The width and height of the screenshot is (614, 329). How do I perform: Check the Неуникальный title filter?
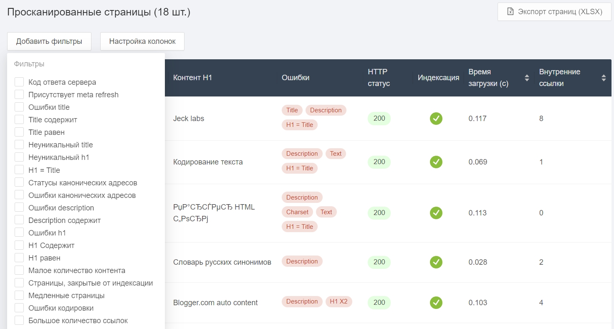pyautogui.click(x=19, y=145)
